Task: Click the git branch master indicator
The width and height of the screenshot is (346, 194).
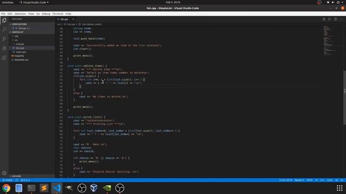Action: (8, 180)
